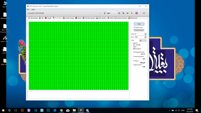Open This PC desktop icon
This screenshot has width=201, height=113.
5,4
